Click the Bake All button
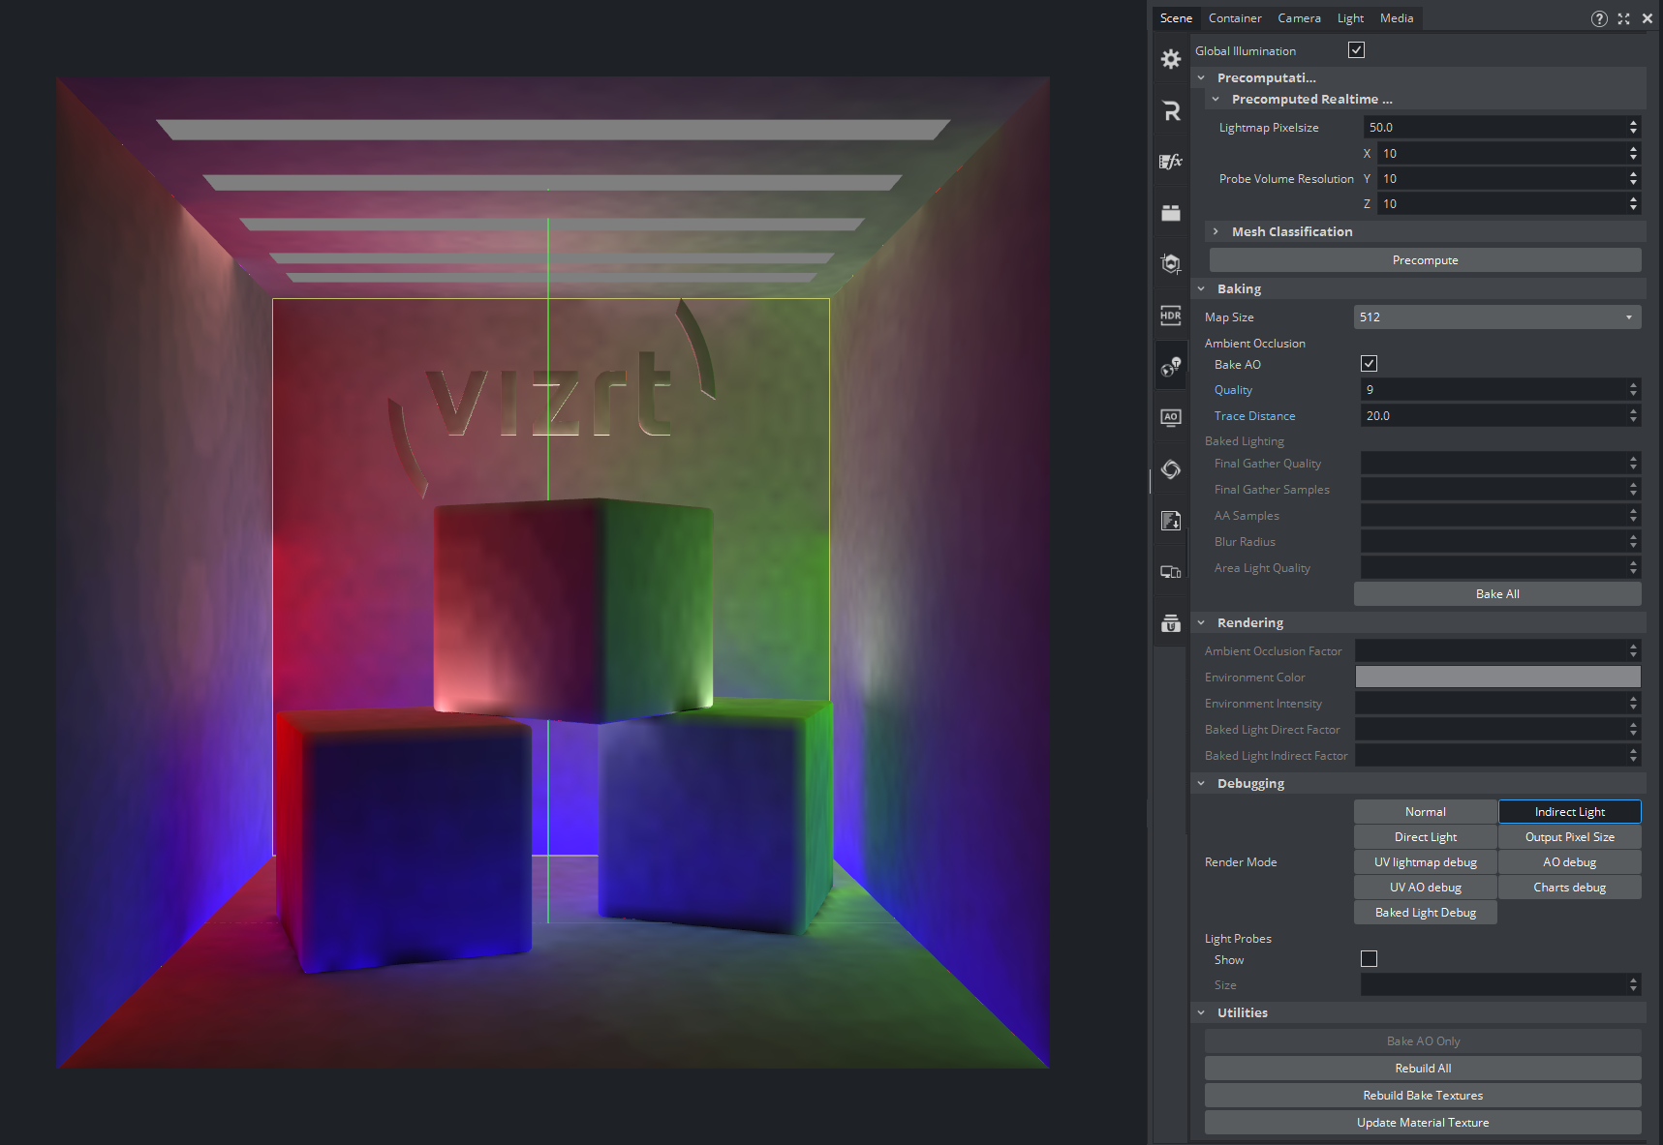Viewport: 1663px width, 1145px height. pos(1496,594)
